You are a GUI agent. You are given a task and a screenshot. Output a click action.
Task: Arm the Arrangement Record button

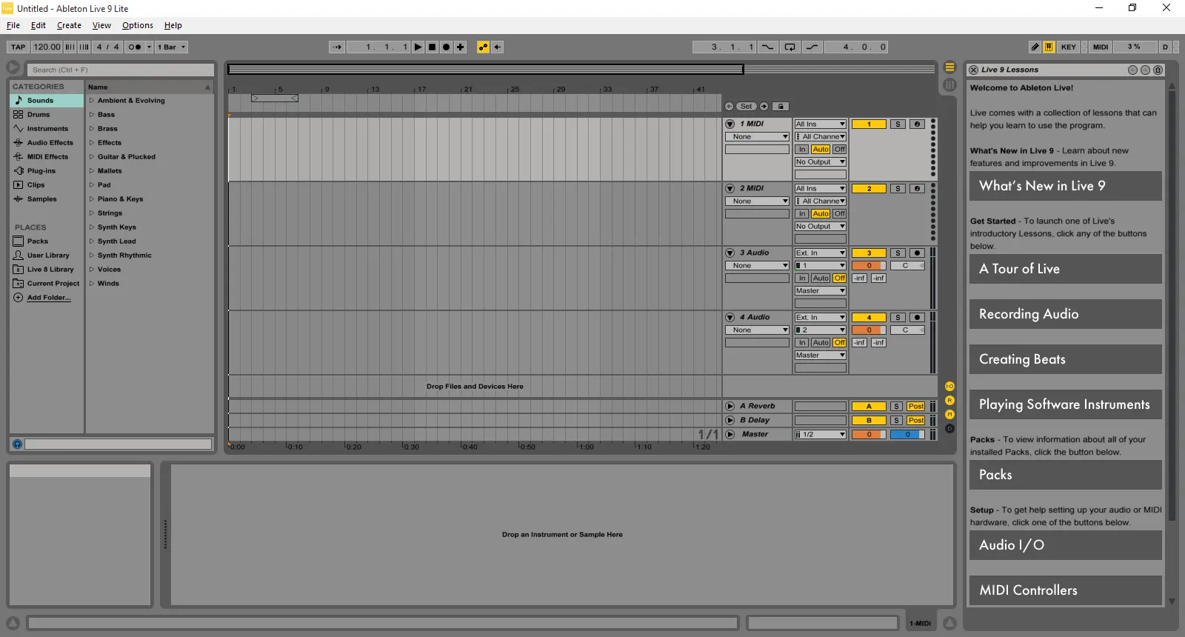pos(447,47)
